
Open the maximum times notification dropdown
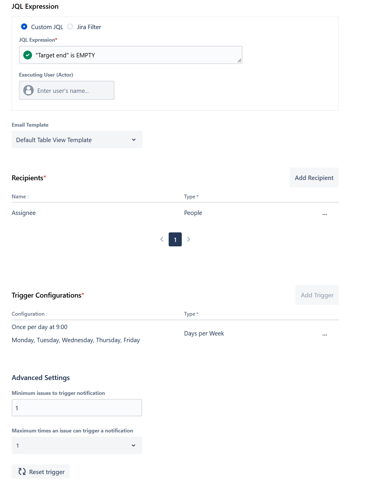76,445
